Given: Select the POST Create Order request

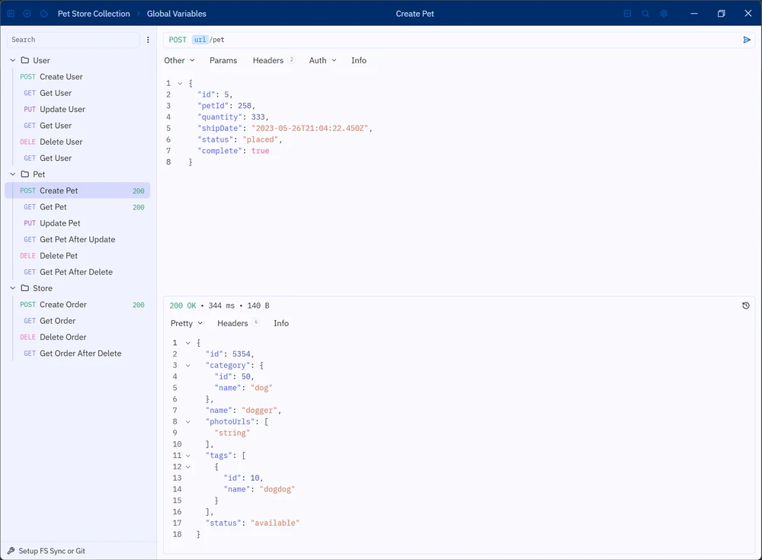Looking at the screenshot, I should click(78, 305).
